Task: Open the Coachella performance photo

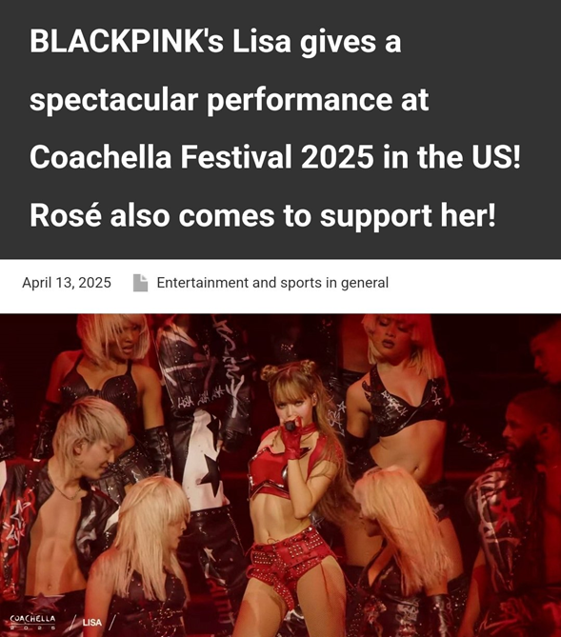Action: click(x=280, y=475)
